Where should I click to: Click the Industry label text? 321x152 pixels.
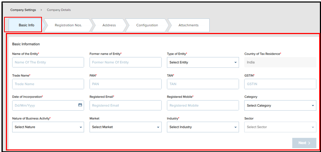[173, 118]
